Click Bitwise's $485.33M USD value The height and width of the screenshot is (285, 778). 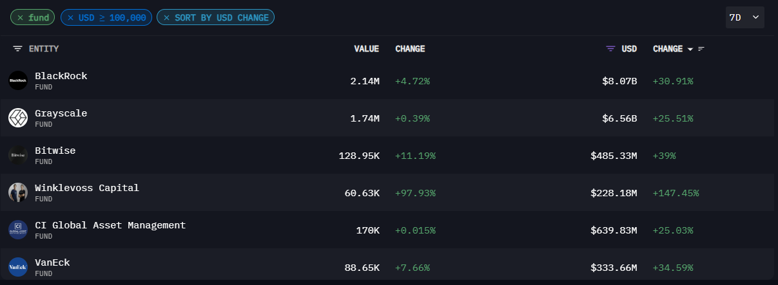click(614, 156)
